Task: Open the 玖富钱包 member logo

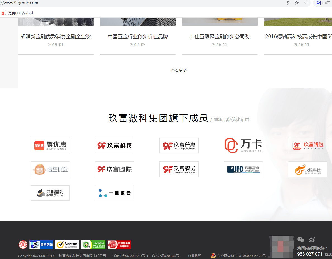Action: 308,145
